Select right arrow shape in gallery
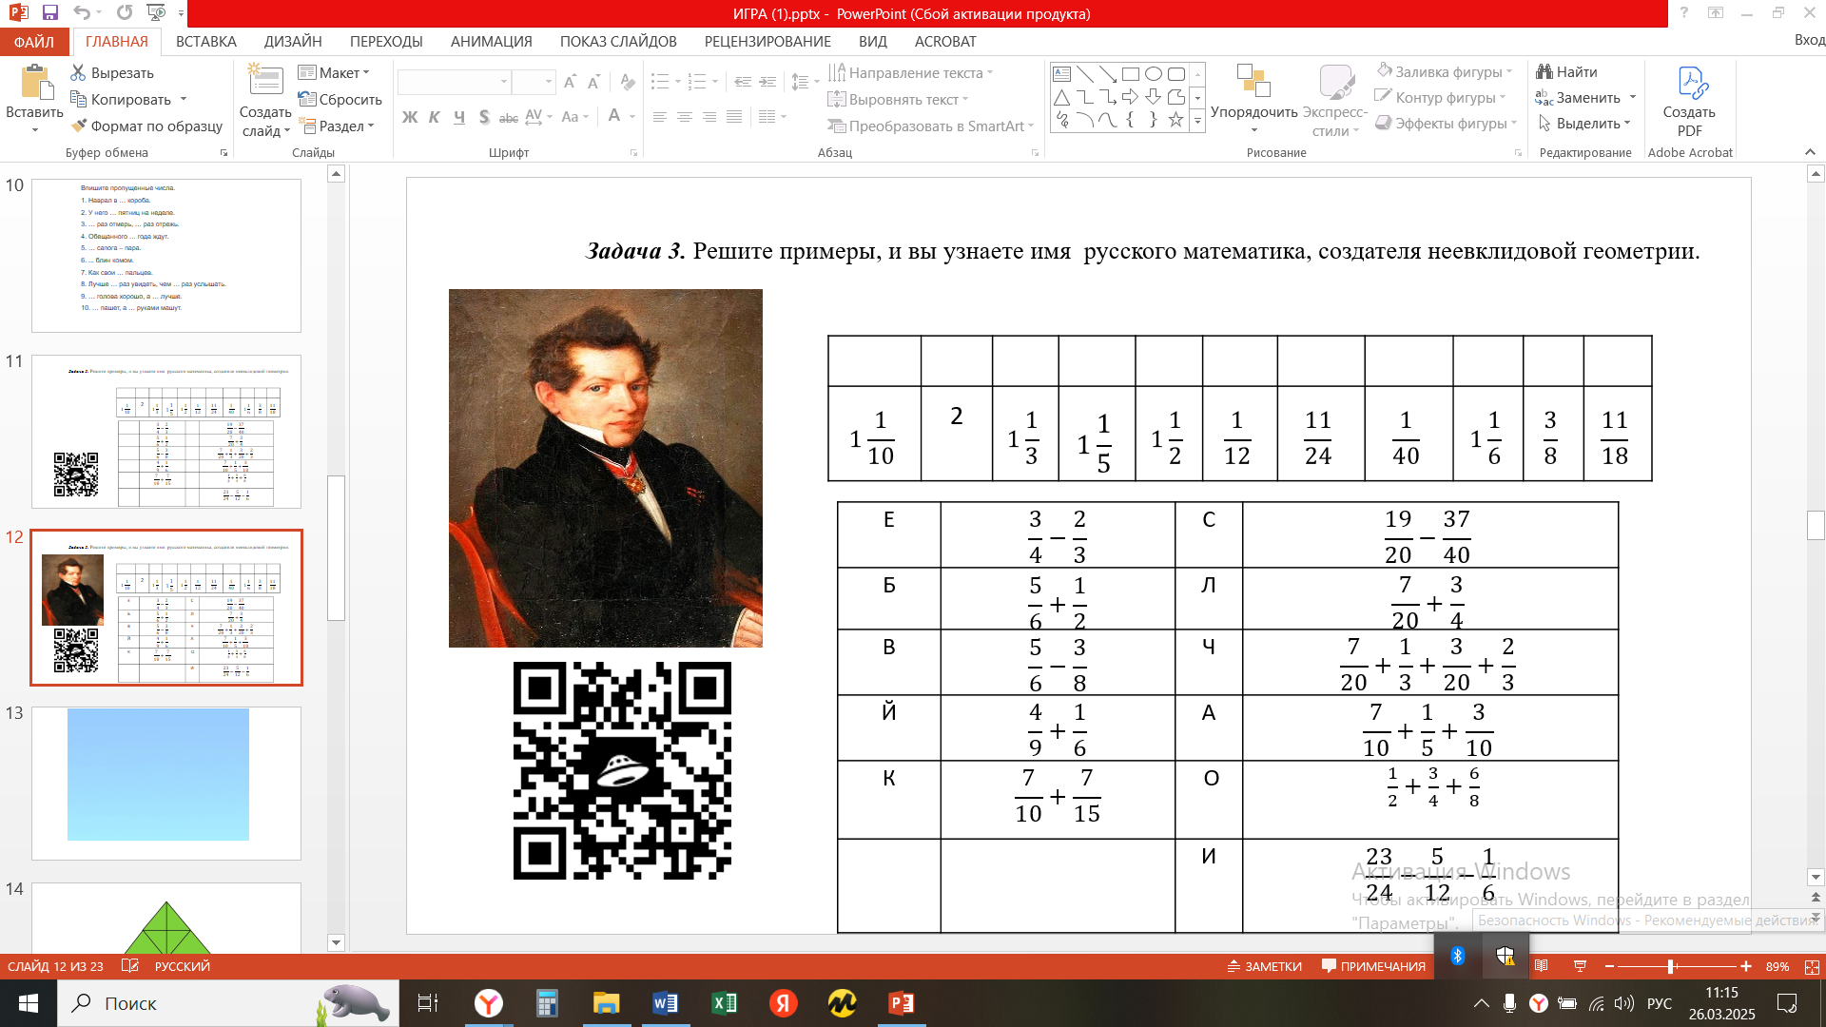The width and height of the screenshot is (1826, 1027). tap(1131, 97)
